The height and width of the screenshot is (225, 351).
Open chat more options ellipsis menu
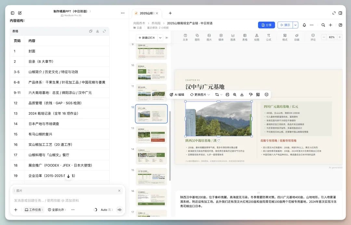[x=123, y=13]
